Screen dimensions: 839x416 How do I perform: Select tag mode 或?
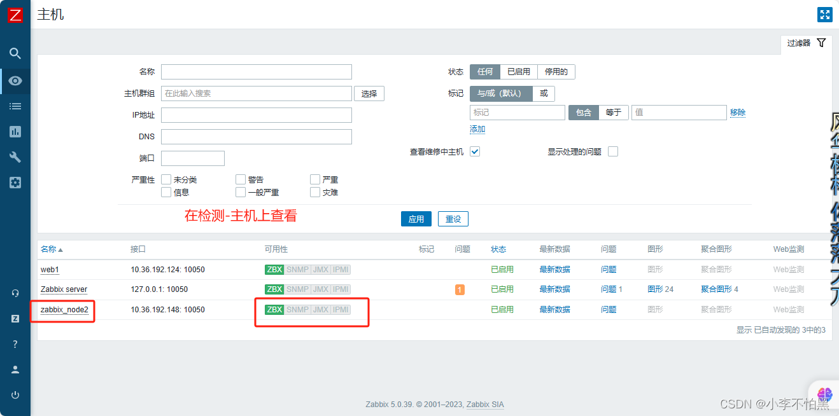tap(544, 94)
